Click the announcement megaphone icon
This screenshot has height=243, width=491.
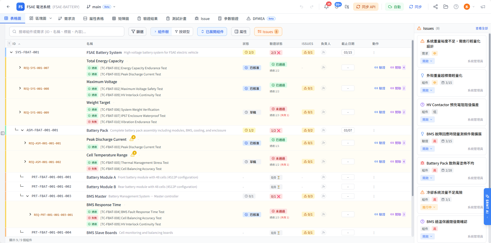pos(483,7)
